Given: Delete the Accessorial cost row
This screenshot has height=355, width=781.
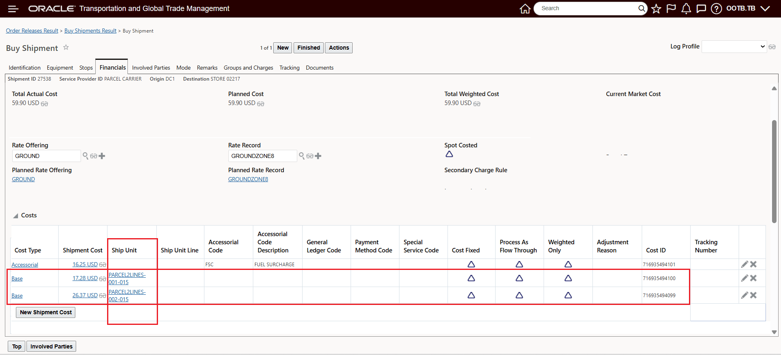Looking at the screenshot, I should 753,264.
